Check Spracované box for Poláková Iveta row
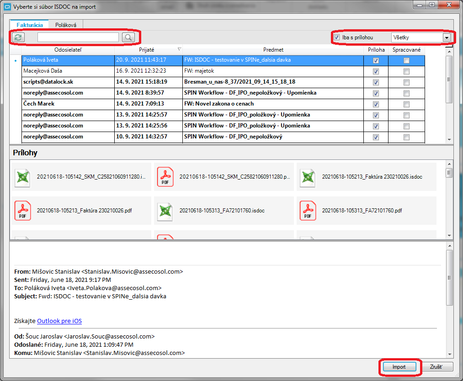 (406, 60)
